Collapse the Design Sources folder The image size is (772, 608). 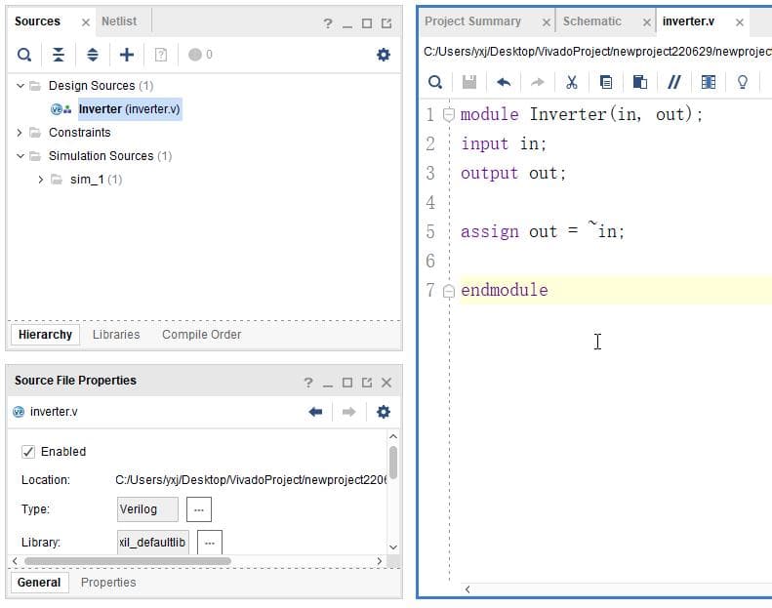(x=20, y=86)
